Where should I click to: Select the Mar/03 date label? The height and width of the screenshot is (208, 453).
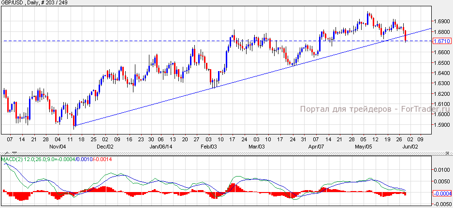256,146
